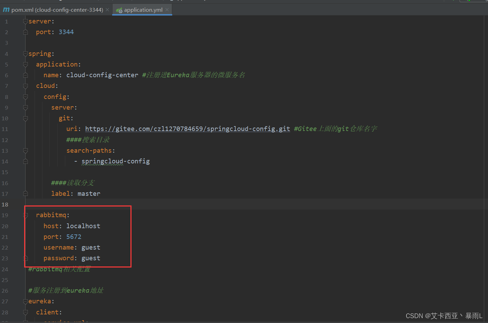Close the application.yml editor tab
Viewport: 488px width, 323px height.
coord(167,10)
